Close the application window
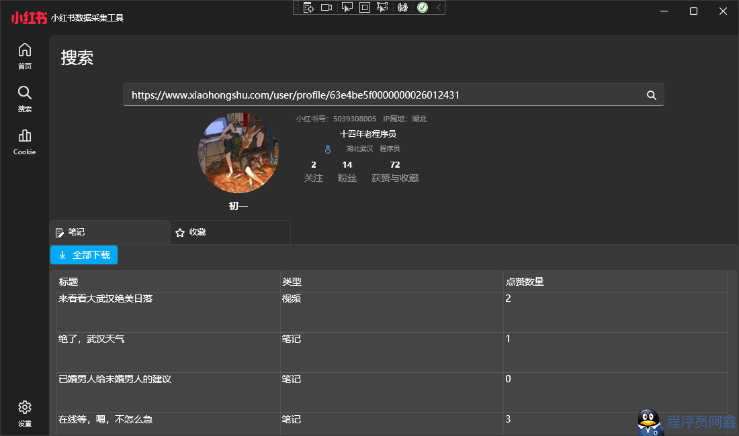Screen dimensions: 739x436 723,11
